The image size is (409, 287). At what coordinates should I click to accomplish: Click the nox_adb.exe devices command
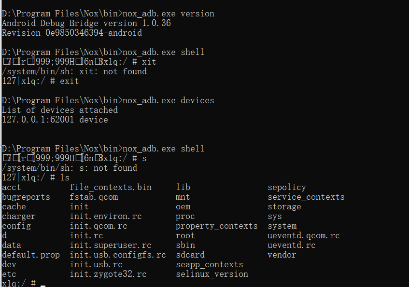tap(169, 100)
